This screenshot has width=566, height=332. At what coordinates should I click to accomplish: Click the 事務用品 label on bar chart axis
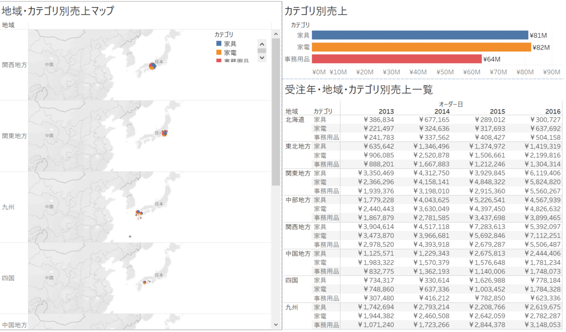click(x=298, y=59)
